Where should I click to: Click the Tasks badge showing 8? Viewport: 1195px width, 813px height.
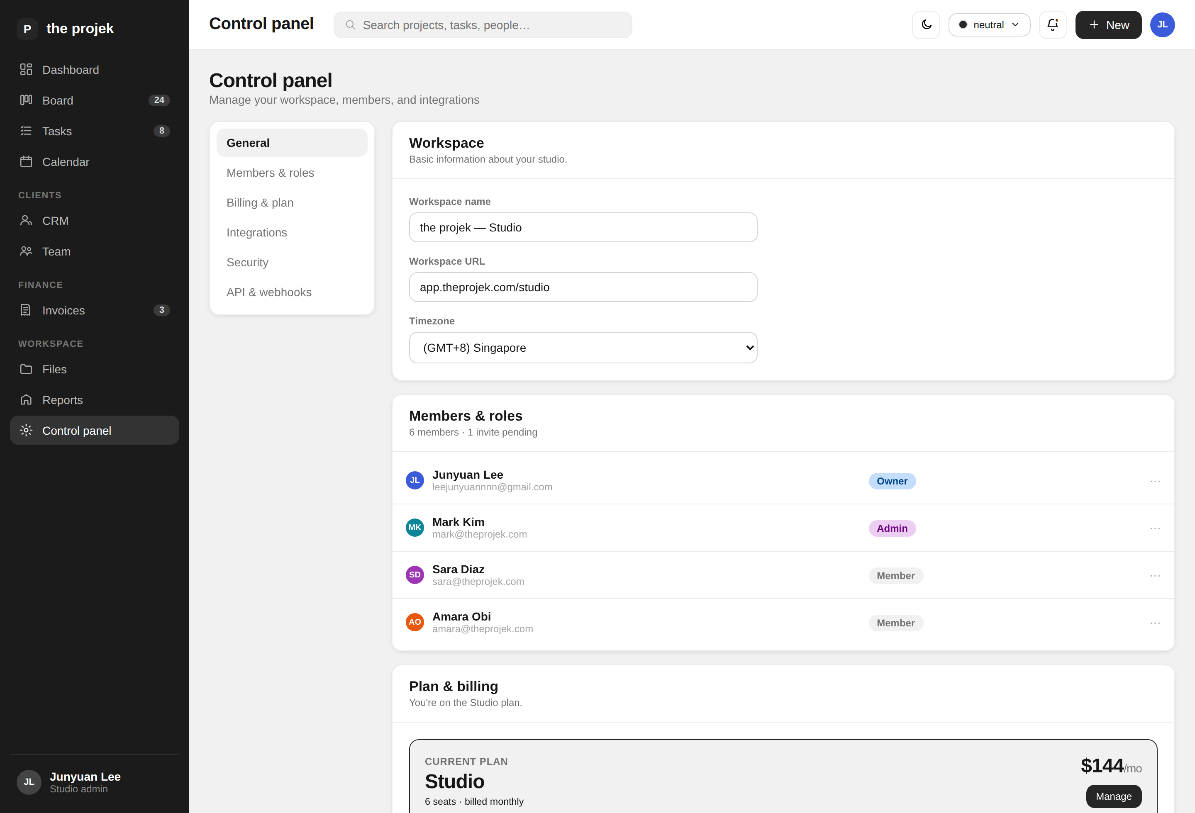pos(161,131)
